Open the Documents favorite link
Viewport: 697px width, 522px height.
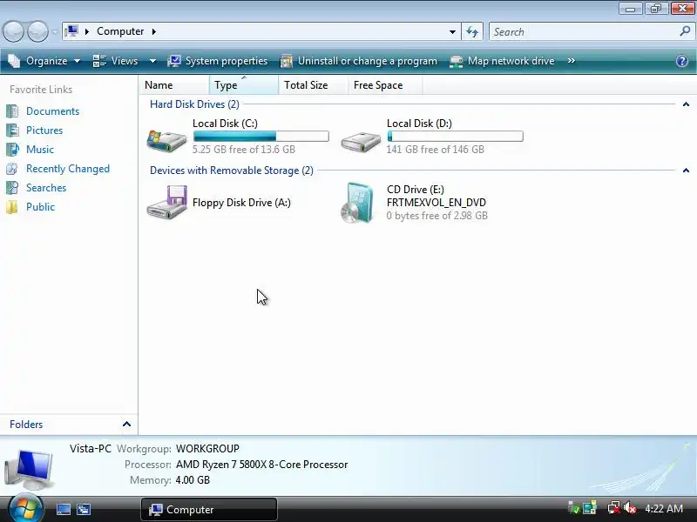coord(52,111)
